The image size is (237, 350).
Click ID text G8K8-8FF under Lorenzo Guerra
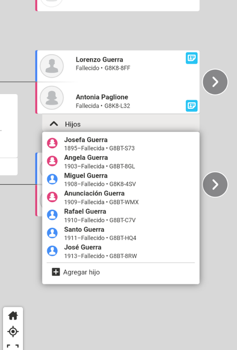(x=117, y=68)
